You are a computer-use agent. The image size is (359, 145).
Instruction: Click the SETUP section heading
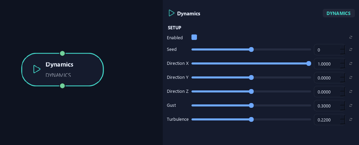click(x=174, y=28)
